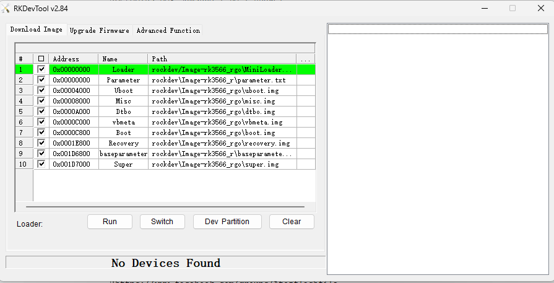Browse path via Loader row '...' cell
The image size is (554, 283).
click(x=306, y=69)
